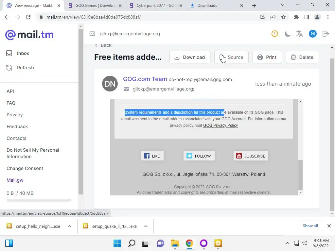This screenshot has height=251, width=335.
Task: Click the Refresh icon in sidebar
Action: [x=9, y=68]
